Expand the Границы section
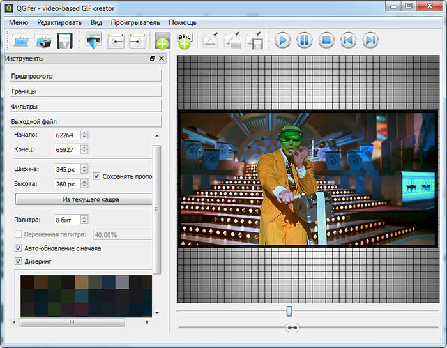Image resolution: width=447 pixels, height=348 pixels. [86, 91]
